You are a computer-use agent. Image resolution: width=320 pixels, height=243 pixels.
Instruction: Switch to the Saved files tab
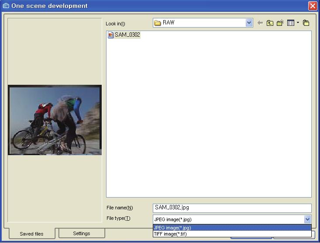click(x=31, y=233)
